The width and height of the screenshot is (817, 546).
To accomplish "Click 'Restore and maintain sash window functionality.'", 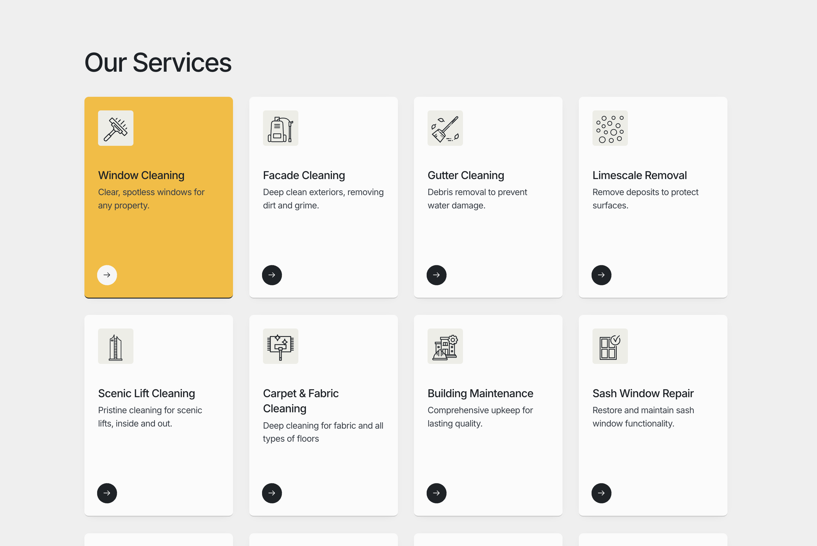I will click(x=643, y=417).
